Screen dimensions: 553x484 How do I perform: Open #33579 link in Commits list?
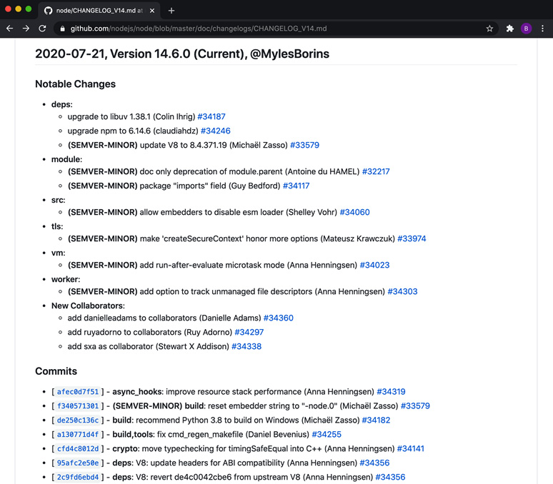click(x=415, y=405)
